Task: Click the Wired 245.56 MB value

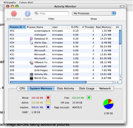Action: tap(37, 98)
